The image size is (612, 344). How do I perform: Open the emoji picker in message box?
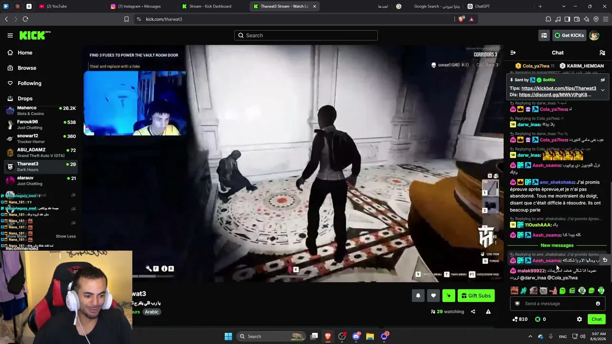pyautogui.click(x=598, y=303)
